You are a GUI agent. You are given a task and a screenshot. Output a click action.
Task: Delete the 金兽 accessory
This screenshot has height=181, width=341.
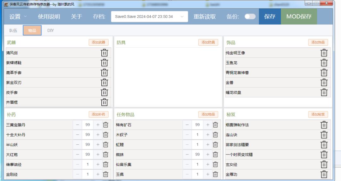(324, 83)
